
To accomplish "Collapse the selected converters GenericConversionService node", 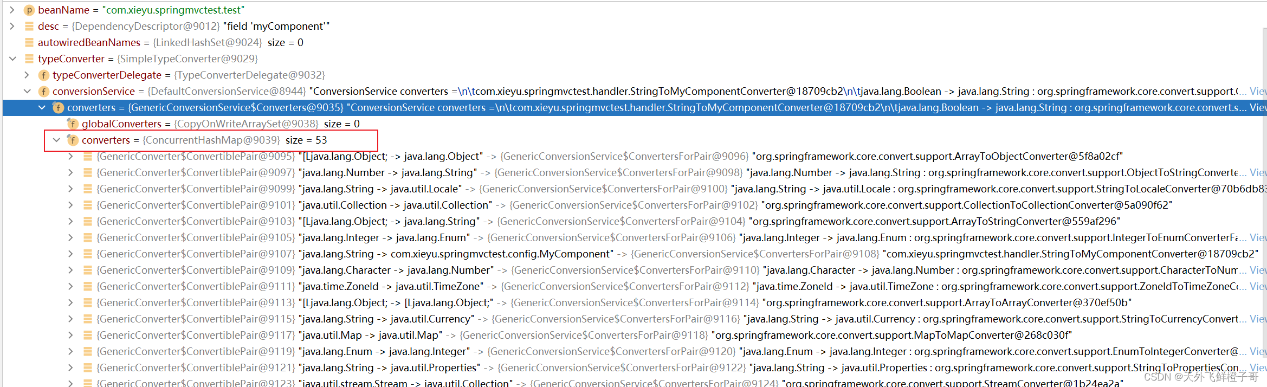I will [x=42, y=107].
